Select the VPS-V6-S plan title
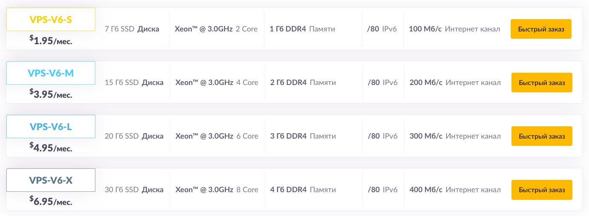This screenshot has height=216, width=589. click(51, 20)
